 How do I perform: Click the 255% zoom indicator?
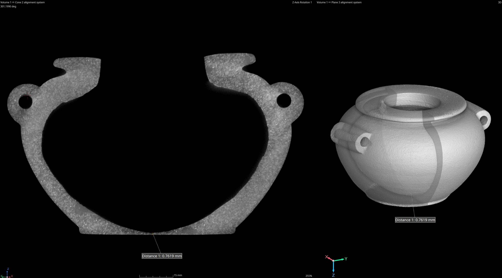[309, 276]
